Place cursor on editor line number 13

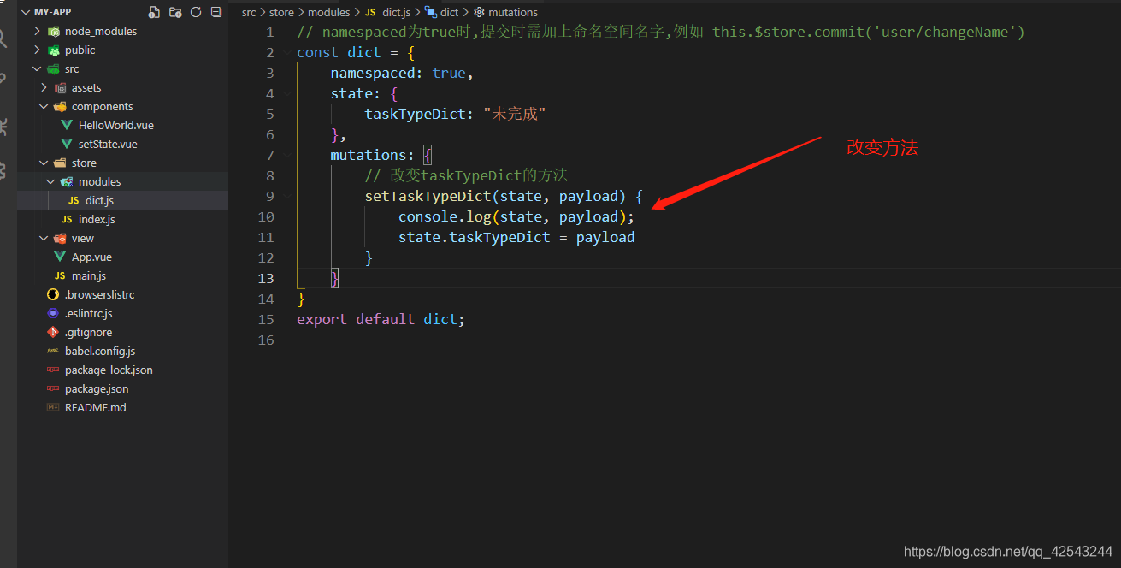(267, 278)
